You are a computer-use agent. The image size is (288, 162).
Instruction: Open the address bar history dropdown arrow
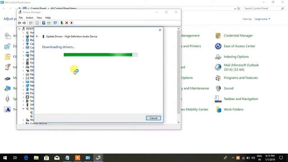(235, 9)
